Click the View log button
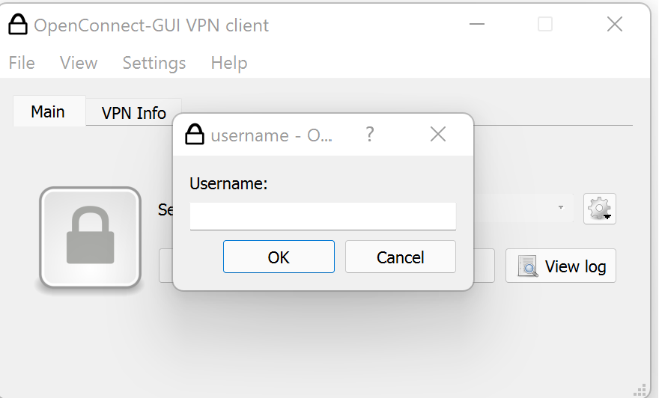The height and width of the screenshot is (398, 659). tap(561, 266)
